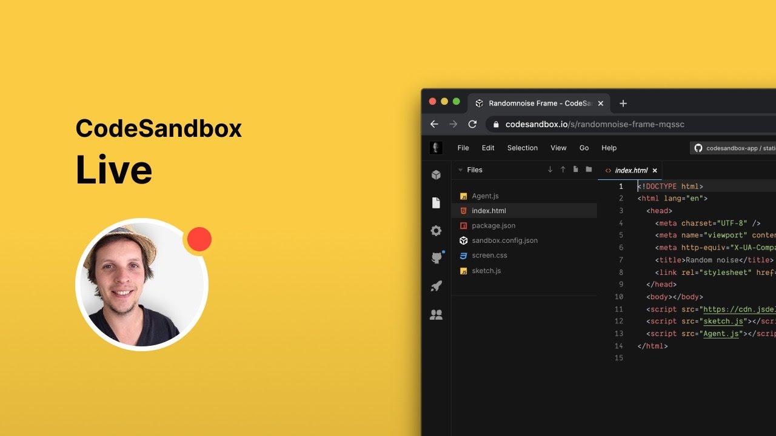This screenshot has height=436, width=776.
Task: Open the Edit menu
Action: [488, 148]
